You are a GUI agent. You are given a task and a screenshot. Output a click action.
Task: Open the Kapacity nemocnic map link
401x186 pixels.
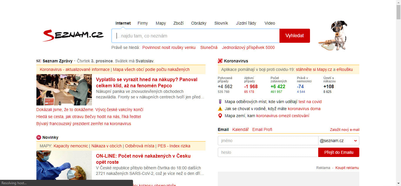pos(71,146)
